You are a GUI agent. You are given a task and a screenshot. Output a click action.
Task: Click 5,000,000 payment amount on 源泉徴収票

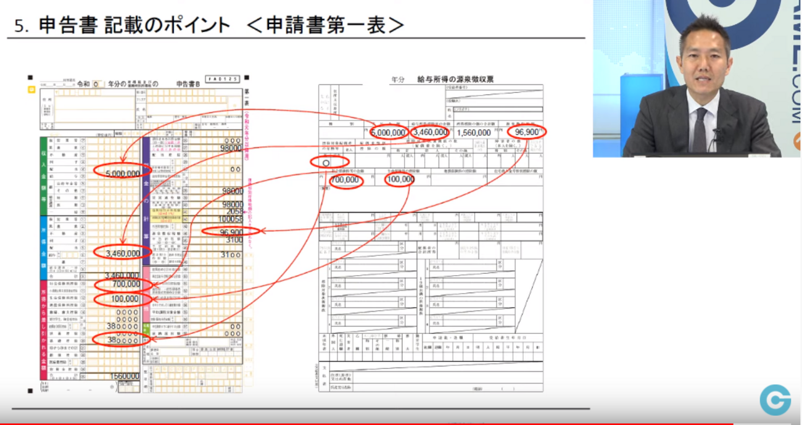389,132
